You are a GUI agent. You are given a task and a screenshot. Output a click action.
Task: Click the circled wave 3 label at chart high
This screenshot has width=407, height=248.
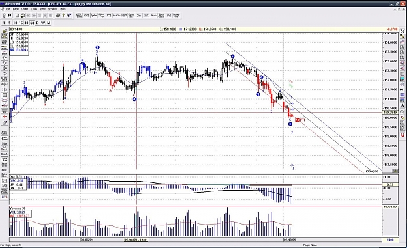97,48
